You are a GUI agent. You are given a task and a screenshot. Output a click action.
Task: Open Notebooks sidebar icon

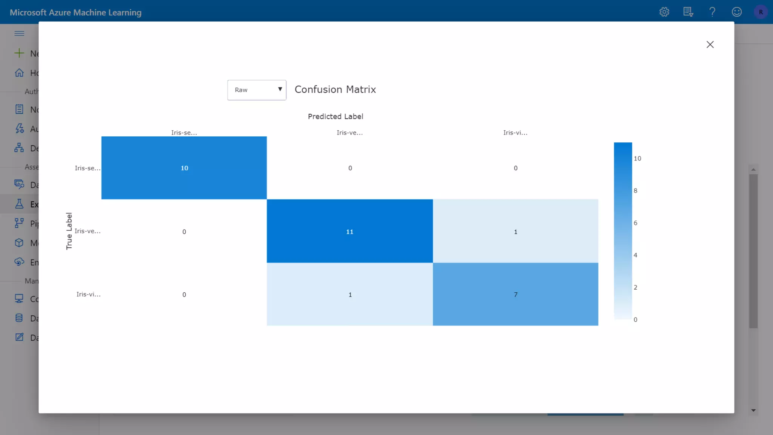point(19,110)
